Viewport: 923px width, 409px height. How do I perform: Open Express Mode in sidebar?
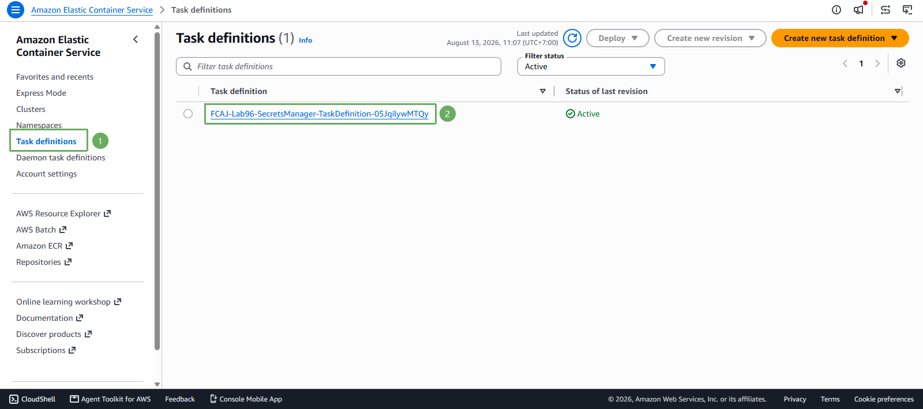tap(41, 93)
